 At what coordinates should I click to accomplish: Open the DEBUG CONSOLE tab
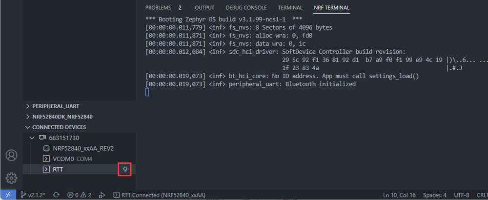pos(246,8)
